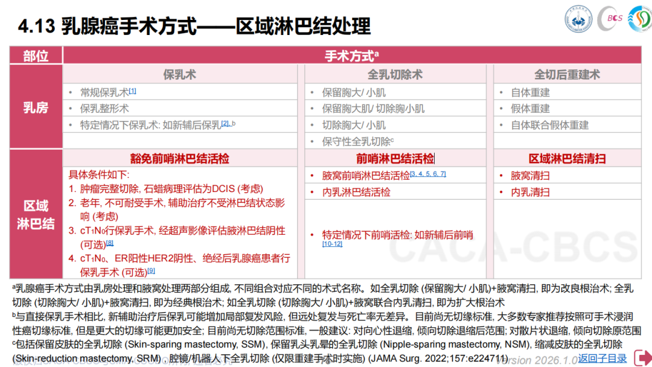The width and height of the screenshot is (652, 367).
Task: Select the 区域淋巴结 row label cell
Action: pos(36,214)
